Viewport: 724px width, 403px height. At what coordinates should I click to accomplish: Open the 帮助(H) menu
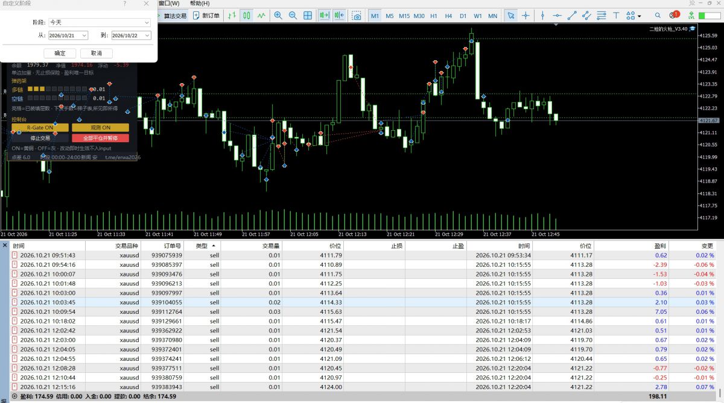(x=200, y=4)
